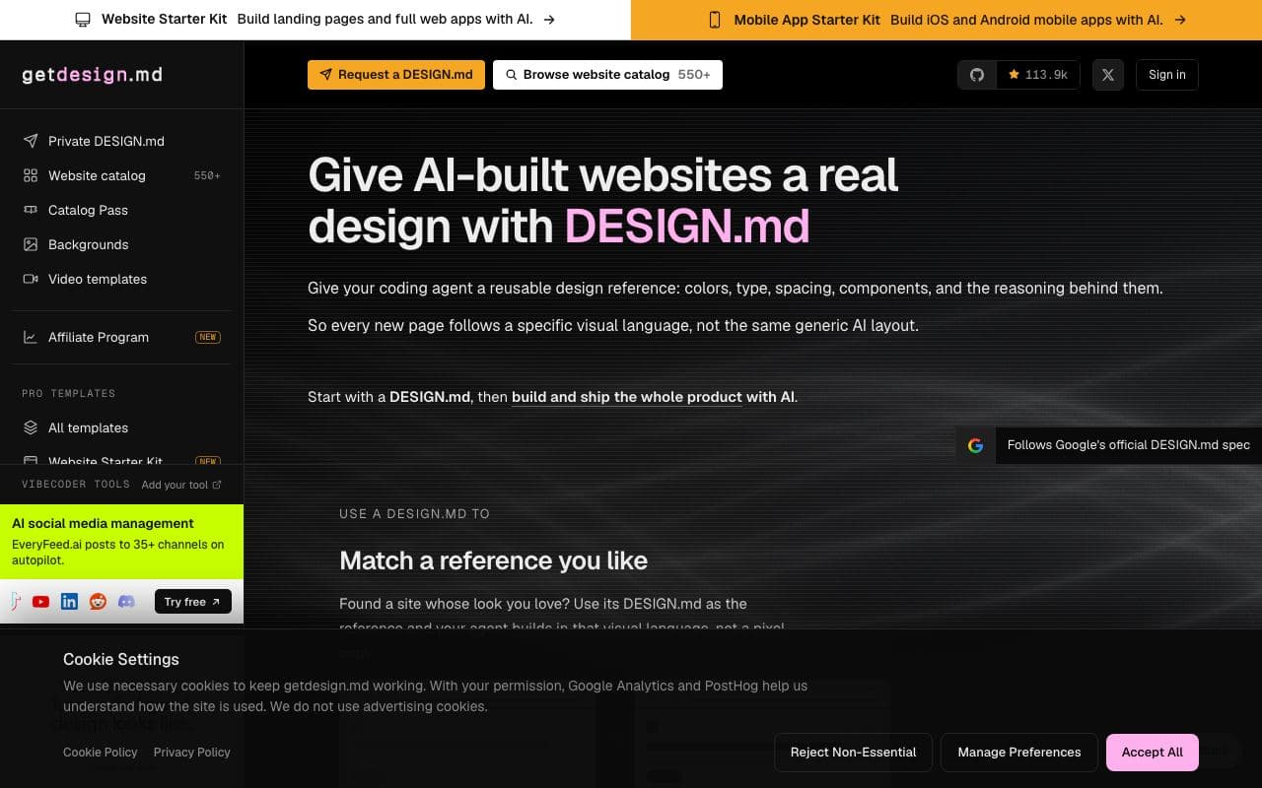Image resolution: width=1262 pixels, height=788 pixels.
Task: Click the 'Match a reference you like' heading
Action: [493, 560]
